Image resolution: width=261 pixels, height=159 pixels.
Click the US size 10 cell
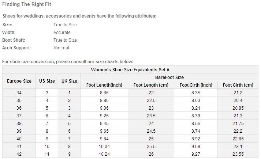pyautogui.click(x=47, y=147)
